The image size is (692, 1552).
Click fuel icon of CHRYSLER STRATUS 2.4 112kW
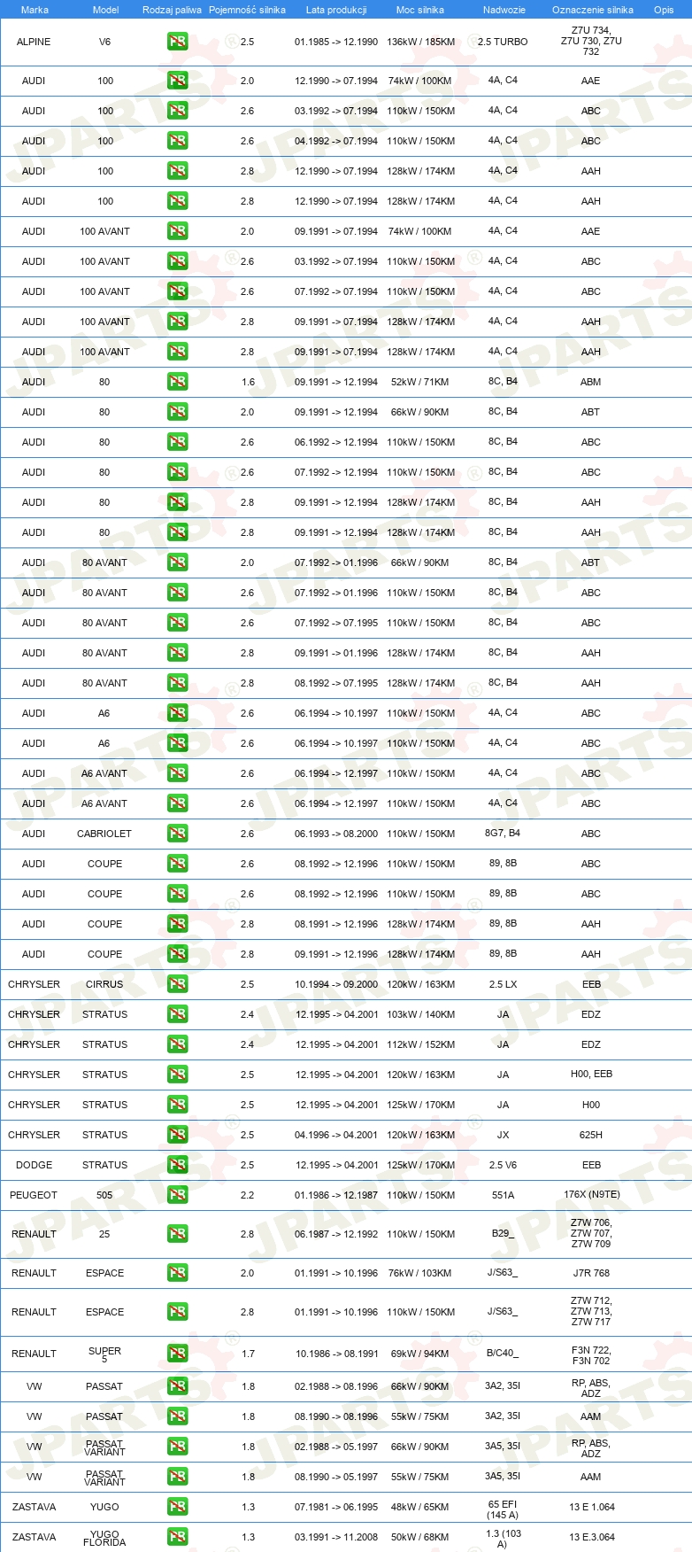click(x=178, y=1044)
